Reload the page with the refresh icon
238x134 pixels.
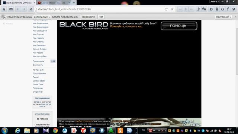pos(166,9)
